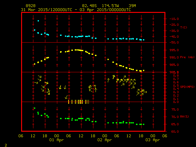Select the latitude 82.48S text
This screenshot has width=196, height=147.
pos(89,6)
